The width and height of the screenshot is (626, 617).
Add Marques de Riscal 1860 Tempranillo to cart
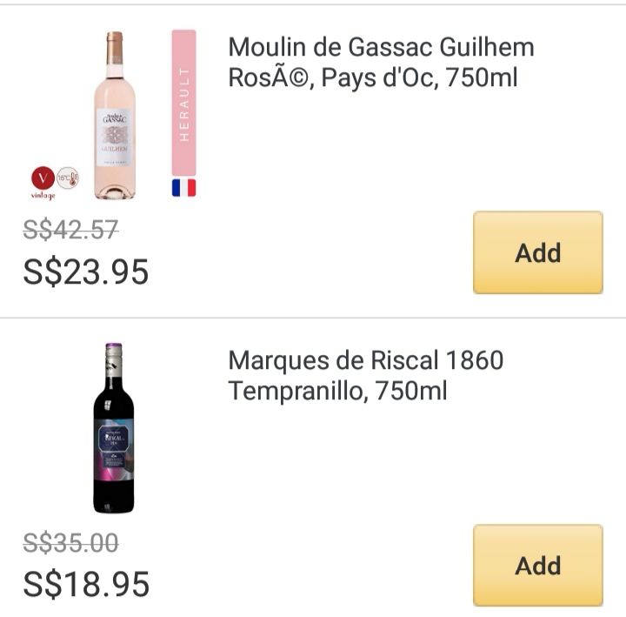pyautogui.click(x=537, y=565)
